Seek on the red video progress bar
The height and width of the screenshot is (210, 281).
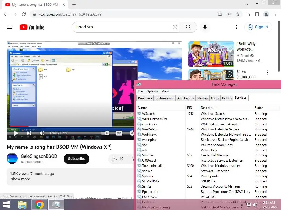coord(72,126)
